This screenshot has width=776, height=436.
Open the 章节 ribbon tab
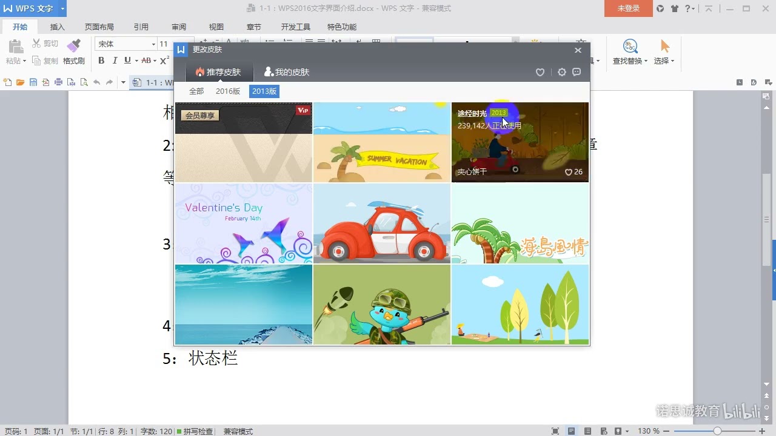pyautogui.click(x=254, y=27)
